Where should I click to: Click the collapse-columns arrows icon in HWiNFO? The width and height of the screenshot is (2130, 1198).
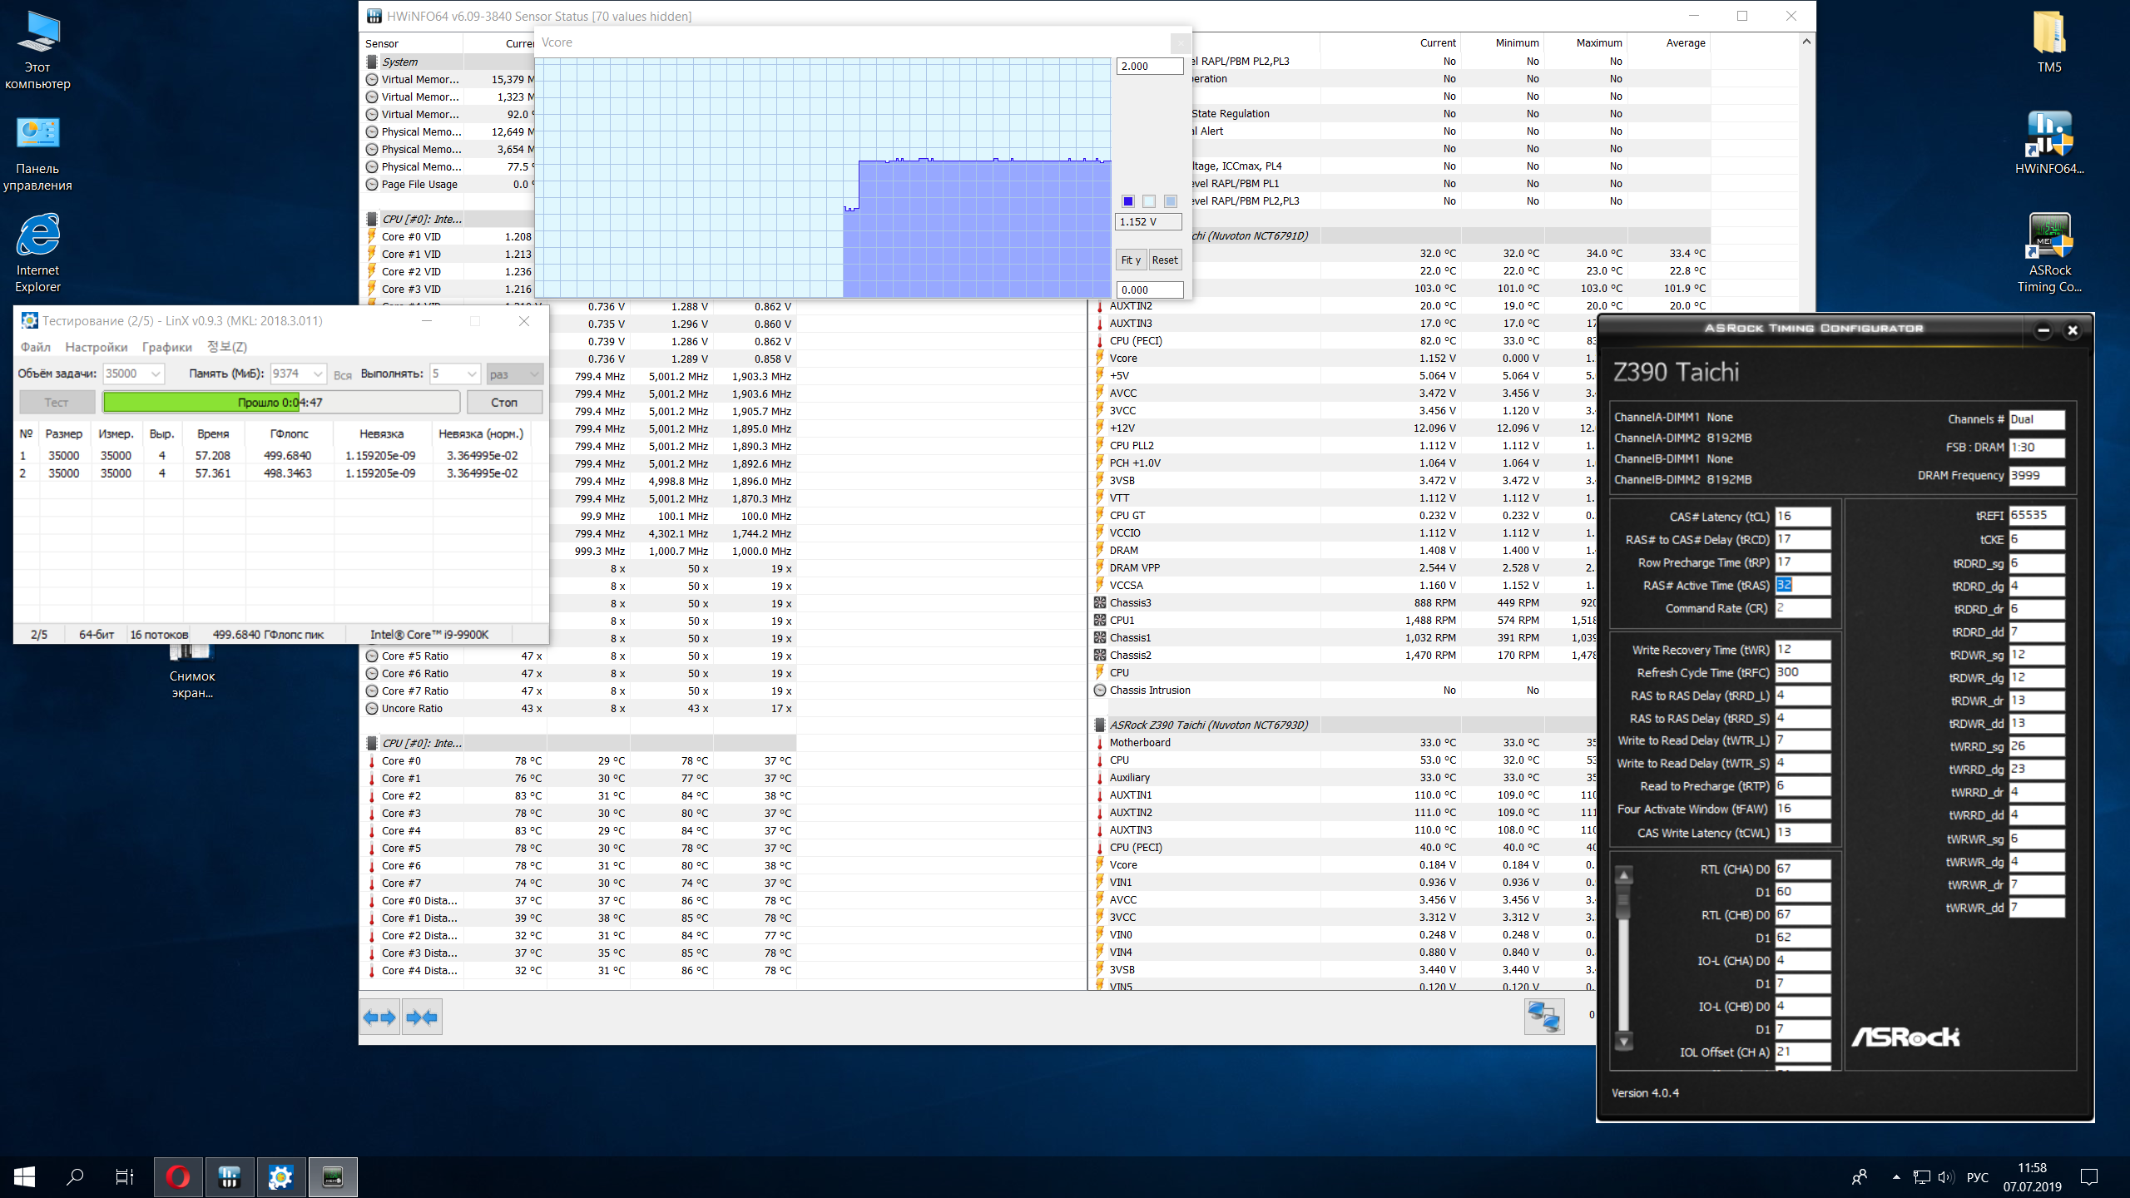(x=422, y=1017)
